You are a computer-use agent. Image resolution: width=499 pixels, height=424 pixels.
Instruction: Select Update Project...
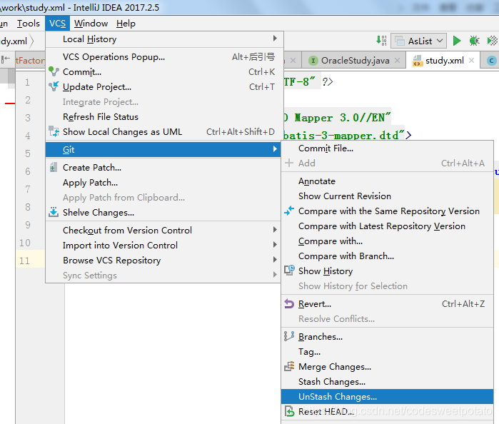point(164,87)
